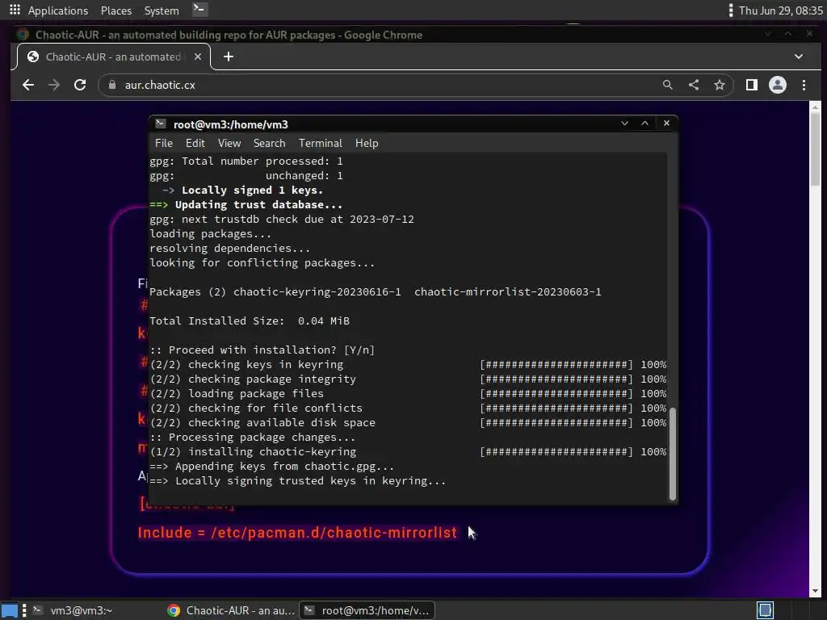827x620 pixels.
Task: Minimize the root@vm3 terminal window
Action: [624, 124]
